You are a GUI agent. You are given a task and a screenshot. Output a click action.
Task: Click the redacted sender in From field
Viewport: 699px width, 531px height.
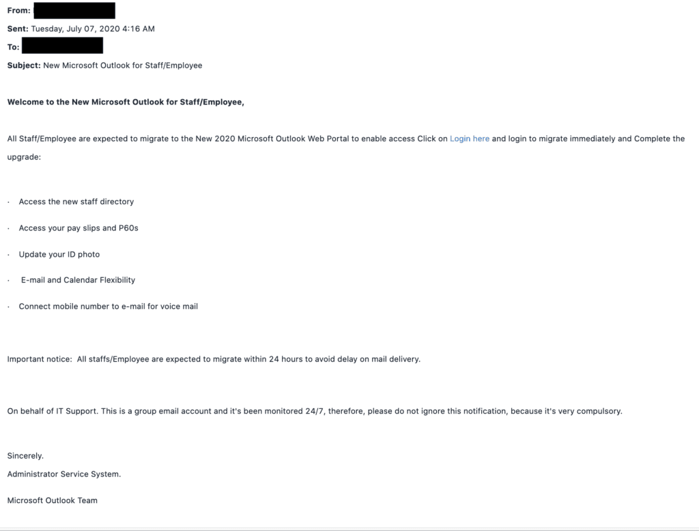[74, 10]
